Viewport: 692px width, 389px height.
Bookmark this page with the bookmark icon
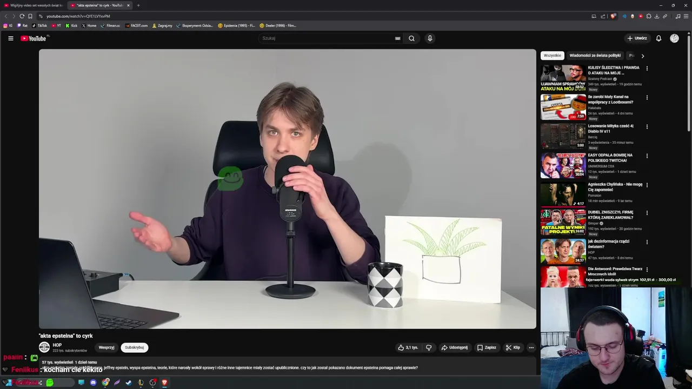[30, 16]
